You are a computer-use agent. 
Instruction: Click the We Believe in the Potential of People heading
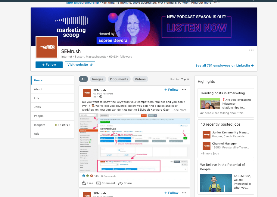223,167
